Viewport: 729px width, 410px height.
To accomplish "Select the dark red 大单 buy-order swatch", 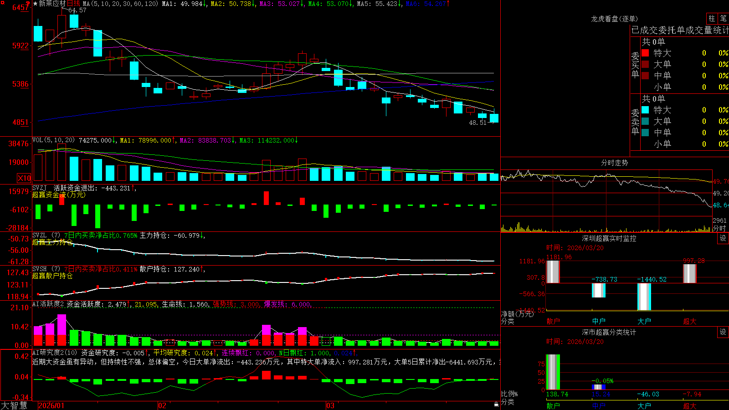I will point(645,64).
